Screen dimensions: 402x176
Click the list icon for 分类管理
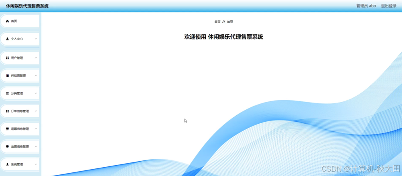coord(8,93)
